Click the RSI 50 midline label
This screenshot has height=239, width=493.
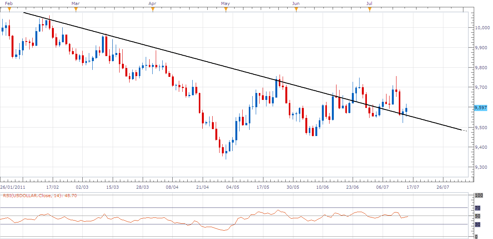click(478, 216)
